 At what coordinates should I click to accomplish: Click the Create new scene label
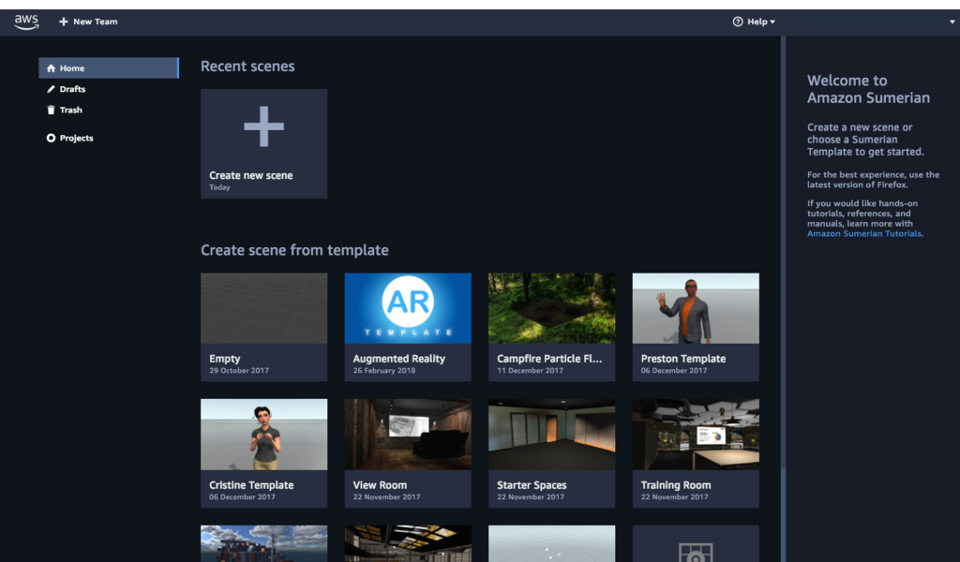pyautogui.click(x=251, y=175)
